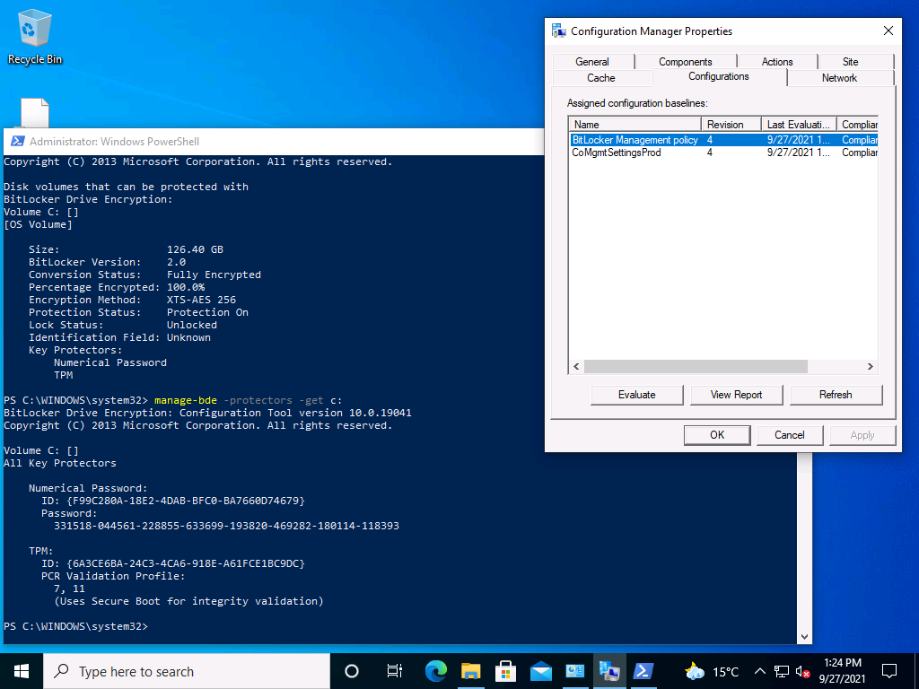Viewport: 919px width, 689px height.
Task: Open network status in the system tray
Action: pyautogui.click(x=782, y=671)
